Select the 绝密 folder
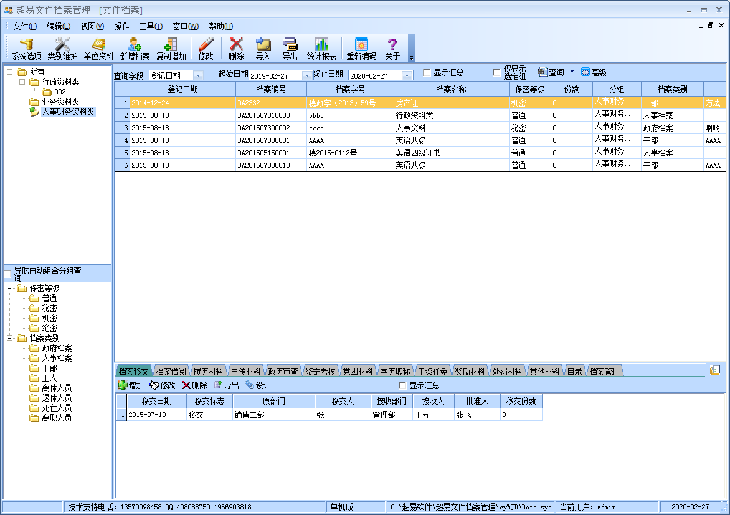Image resolution: width=730 pixels, height=515 pixels. (49, 328)
